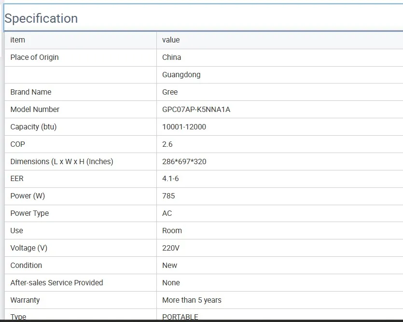Click the COP value 2.6
This screenshot has width=403, height=322.
tap(167, 144)
